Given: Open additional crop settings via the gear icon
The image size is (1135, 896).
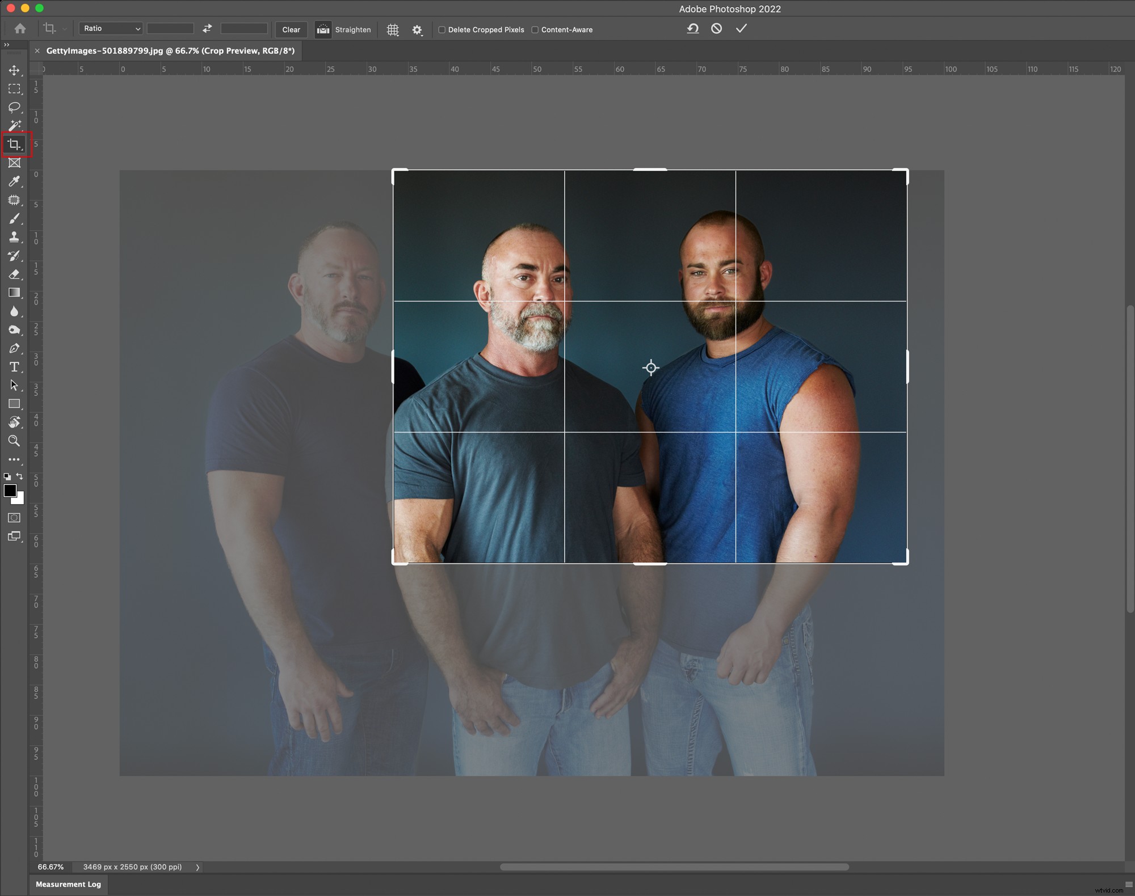Looking at the screenshot, I should tap(417, 29).
